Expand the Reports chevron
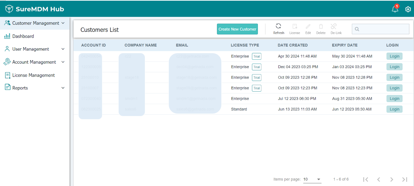Screen dimensions: 414x186 [63, 88]
